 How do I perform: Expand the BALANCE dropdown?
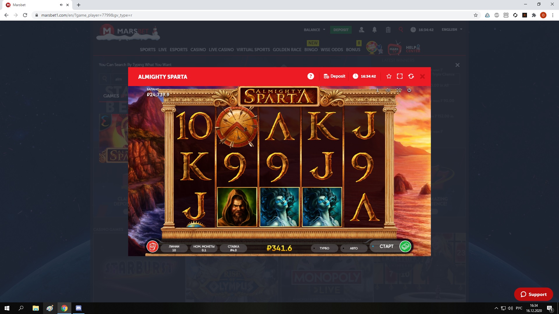314,30
